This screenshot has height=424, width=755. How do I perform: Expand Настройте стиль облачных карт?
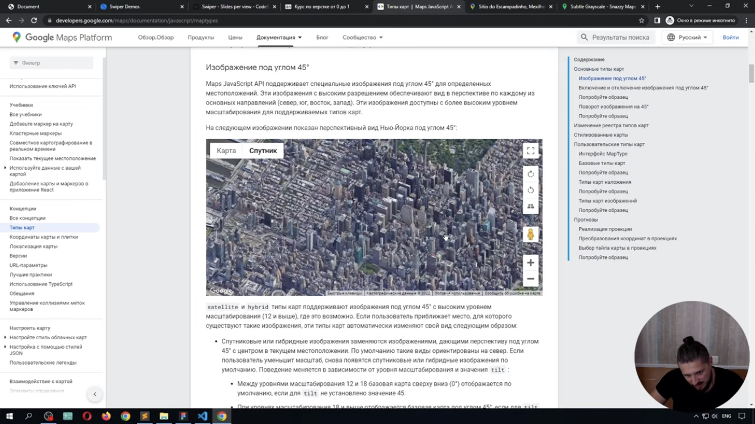click(5, 338)
